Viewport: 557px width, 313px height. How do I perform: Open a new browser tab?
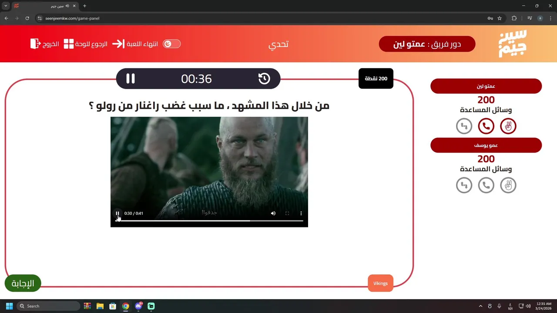click(x=84, y=6)
